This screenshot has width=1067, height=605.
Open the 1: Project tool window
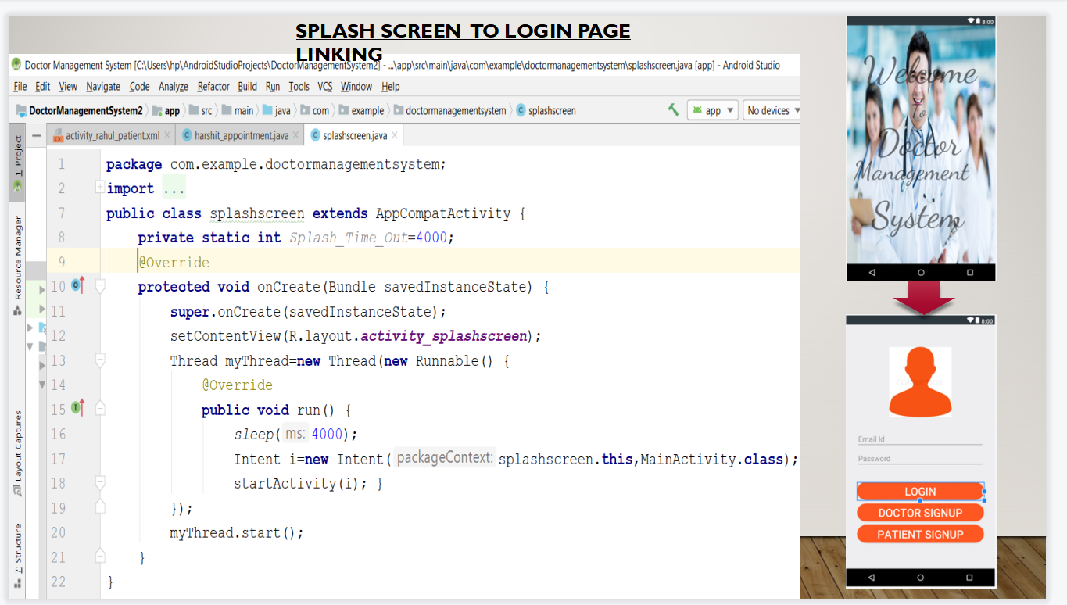pos(17,163)
